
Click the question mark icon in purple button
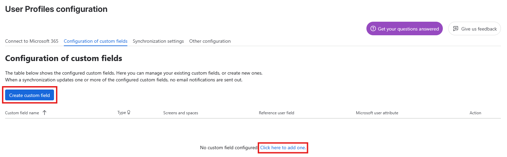tap(373, 29)
